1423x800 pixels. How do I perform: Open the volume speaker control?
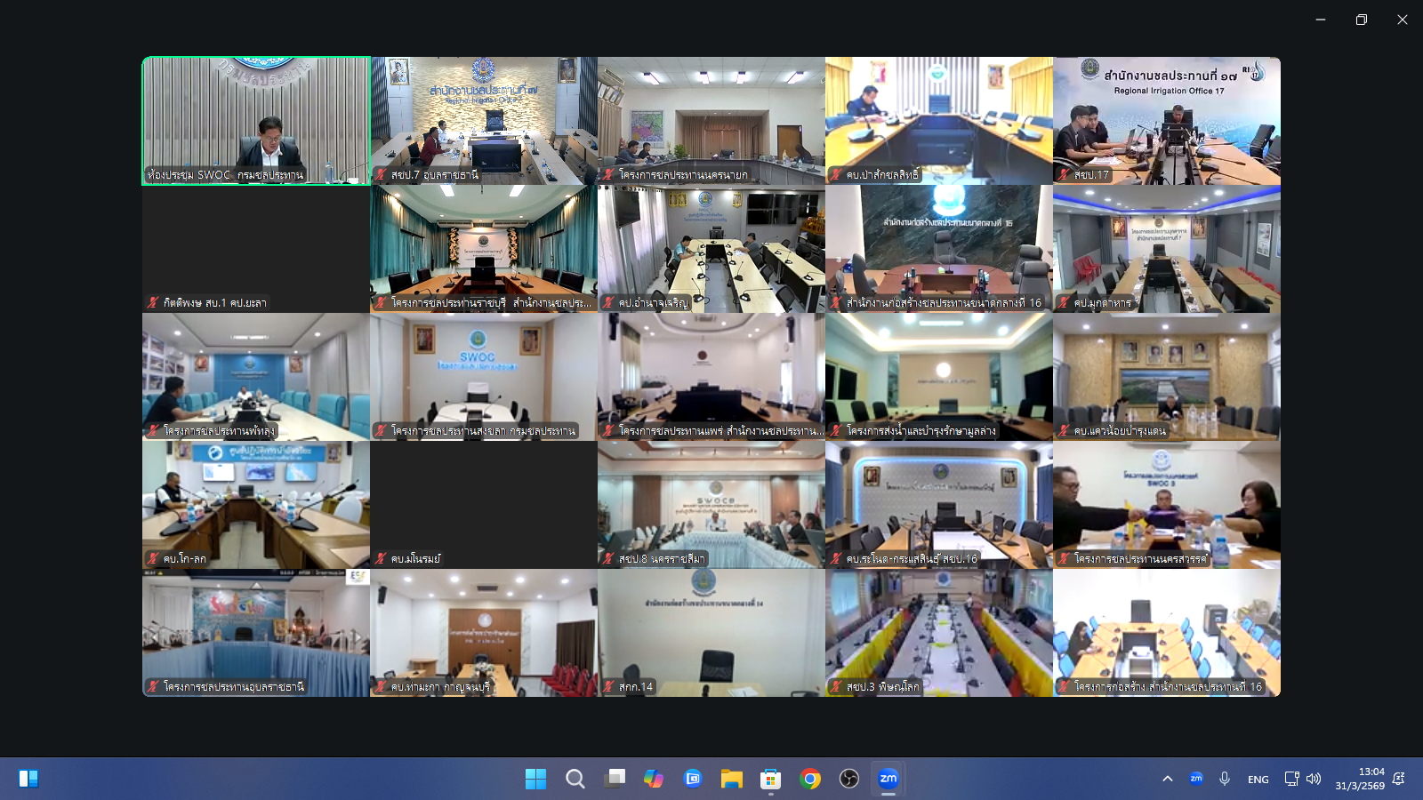click(x=1314, y=779)
